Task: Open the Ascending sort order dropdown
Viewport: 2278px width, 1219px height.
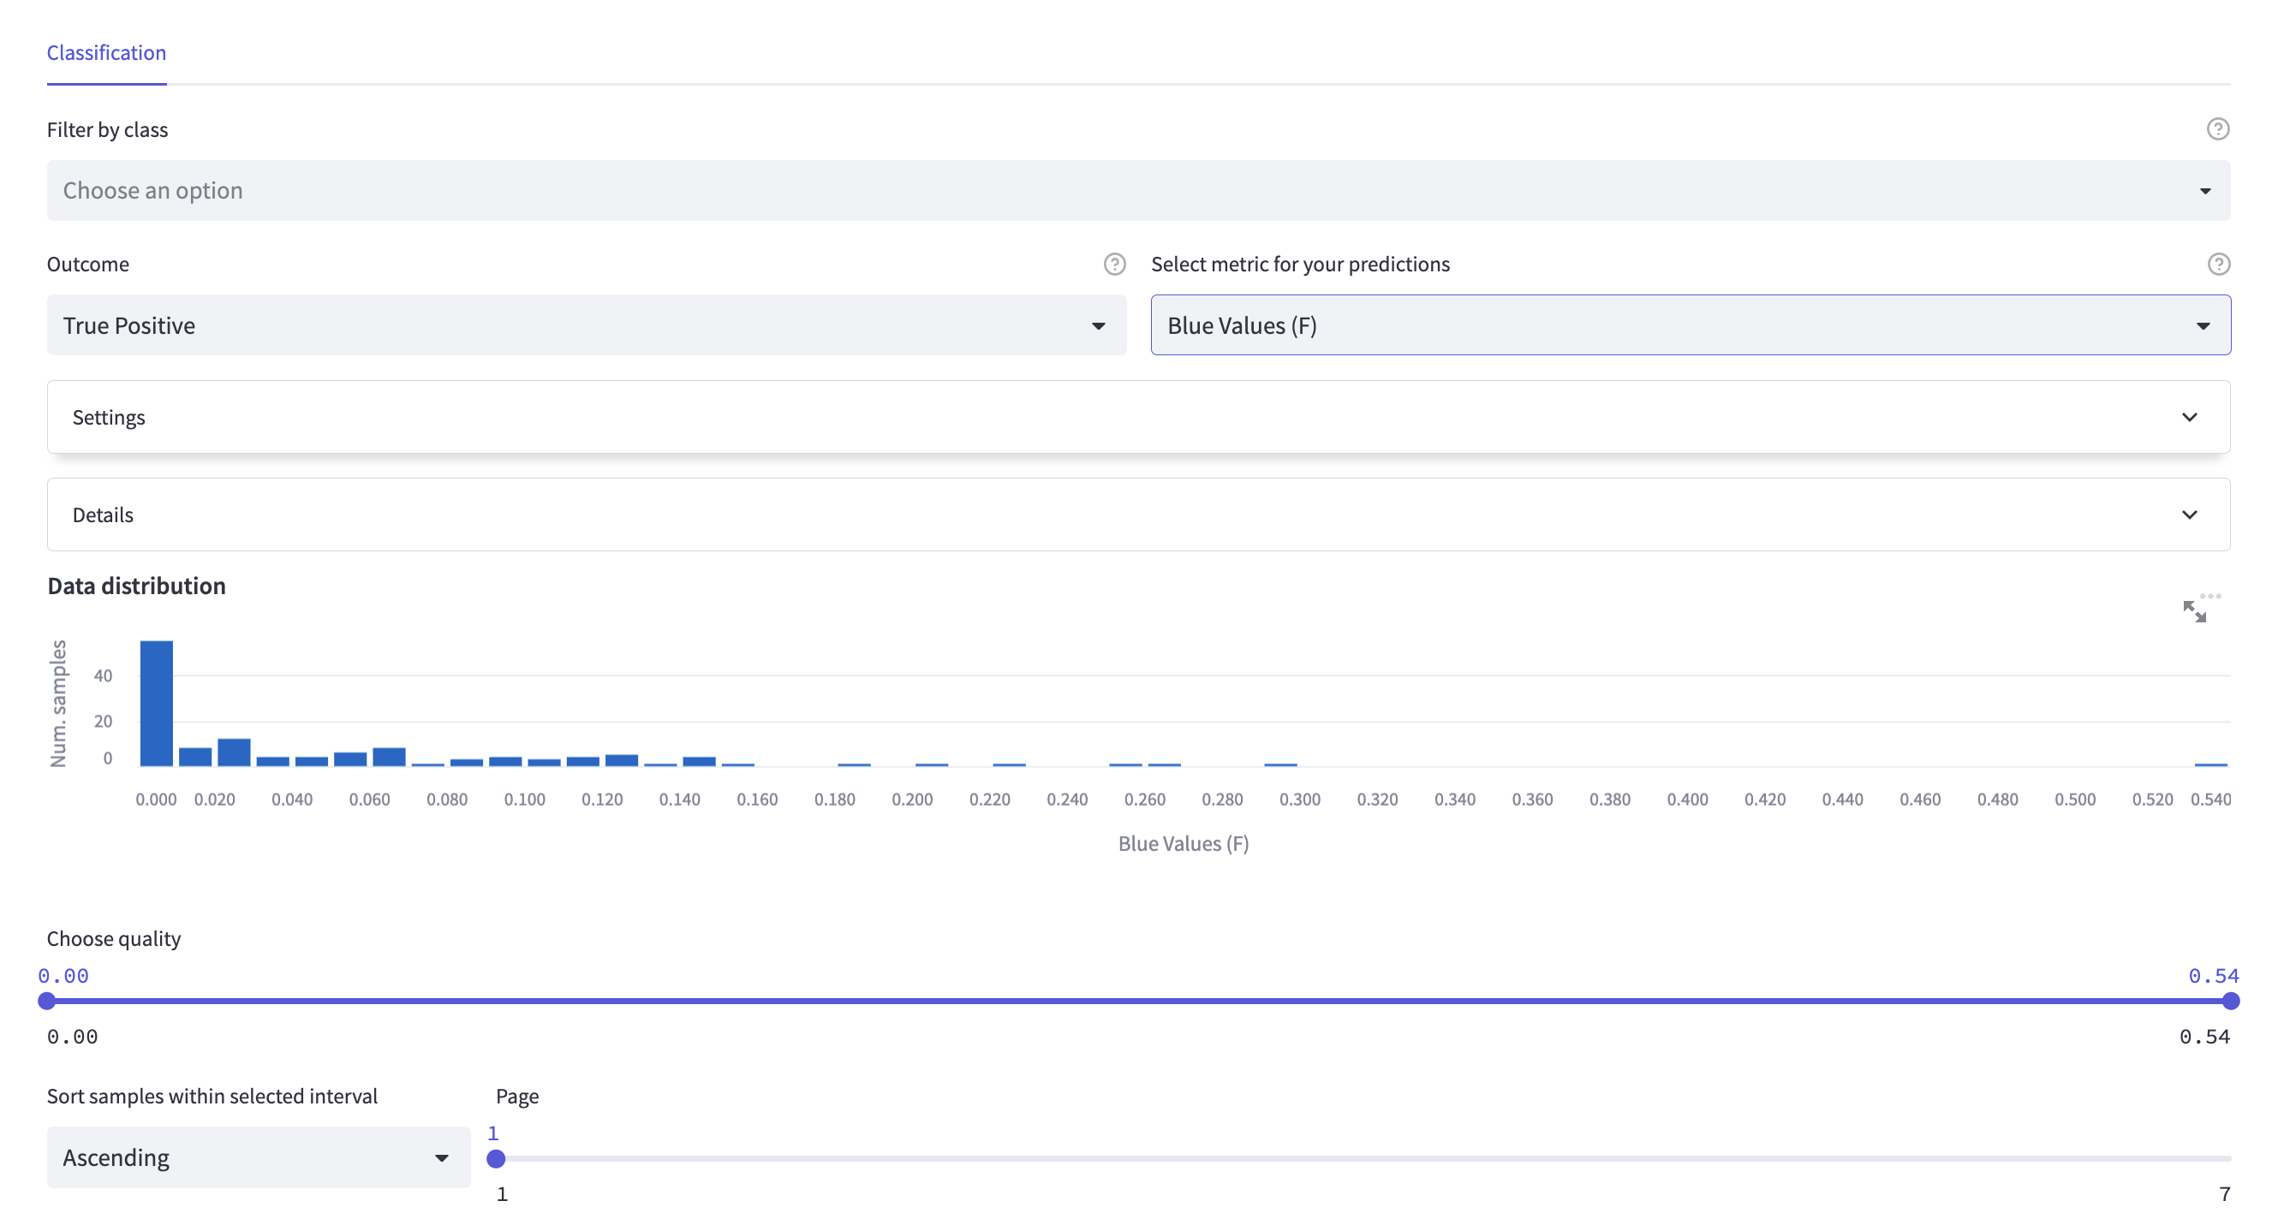Action: [x=259, y=1157]
